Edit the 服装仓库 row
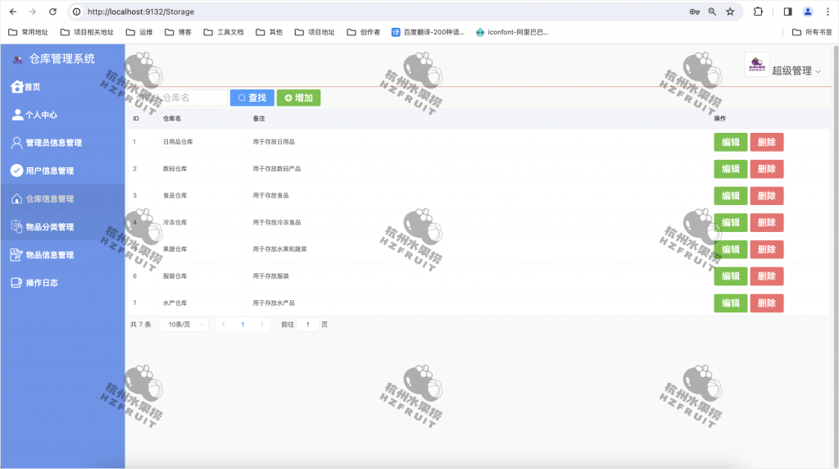The width and height of the screenshot is (839, 469). click(730, 276)
